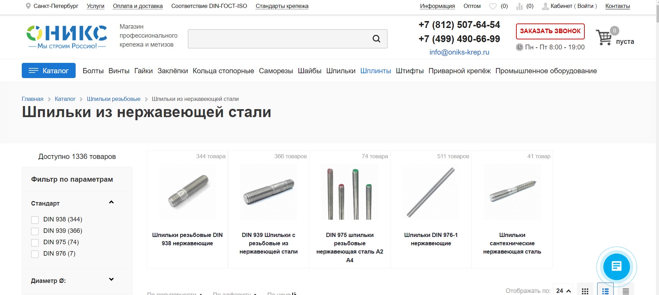Screen dimensions: 659x295
Task: Open the items-per-page 24 dropdown
Action: pyautogui.click(x=563, y=291)
